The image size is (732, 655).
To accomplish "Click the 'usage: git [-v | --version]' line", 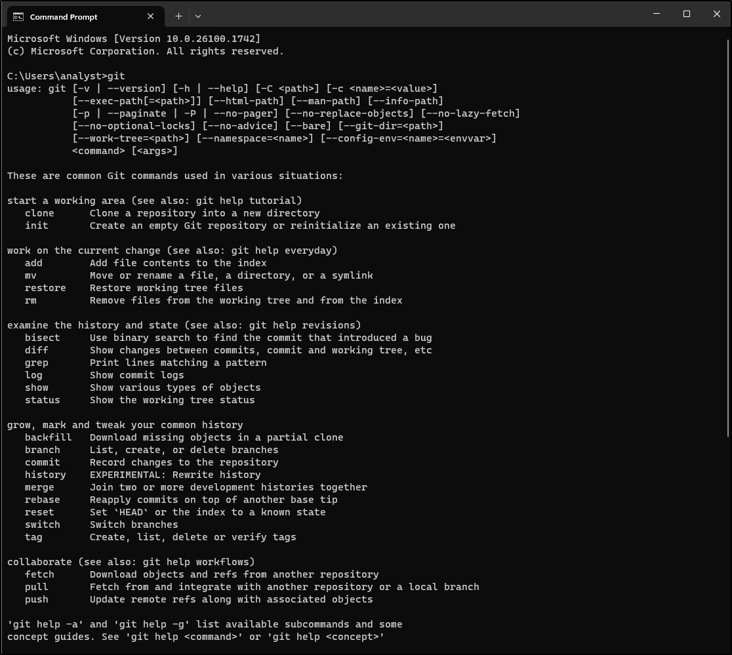I will tap(222, 89).
